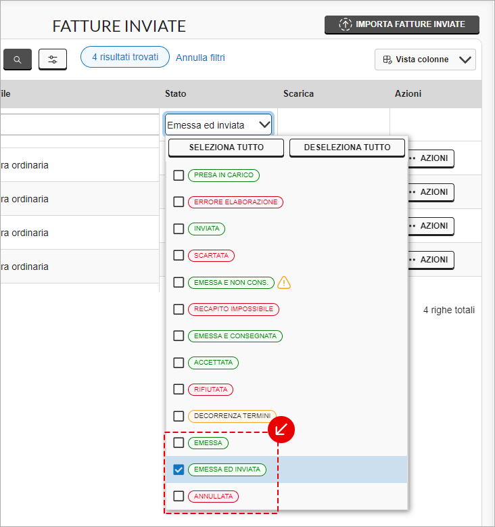Click the magnifier search icon button
This screenshot has height=527, width=495.
point(17,60)
